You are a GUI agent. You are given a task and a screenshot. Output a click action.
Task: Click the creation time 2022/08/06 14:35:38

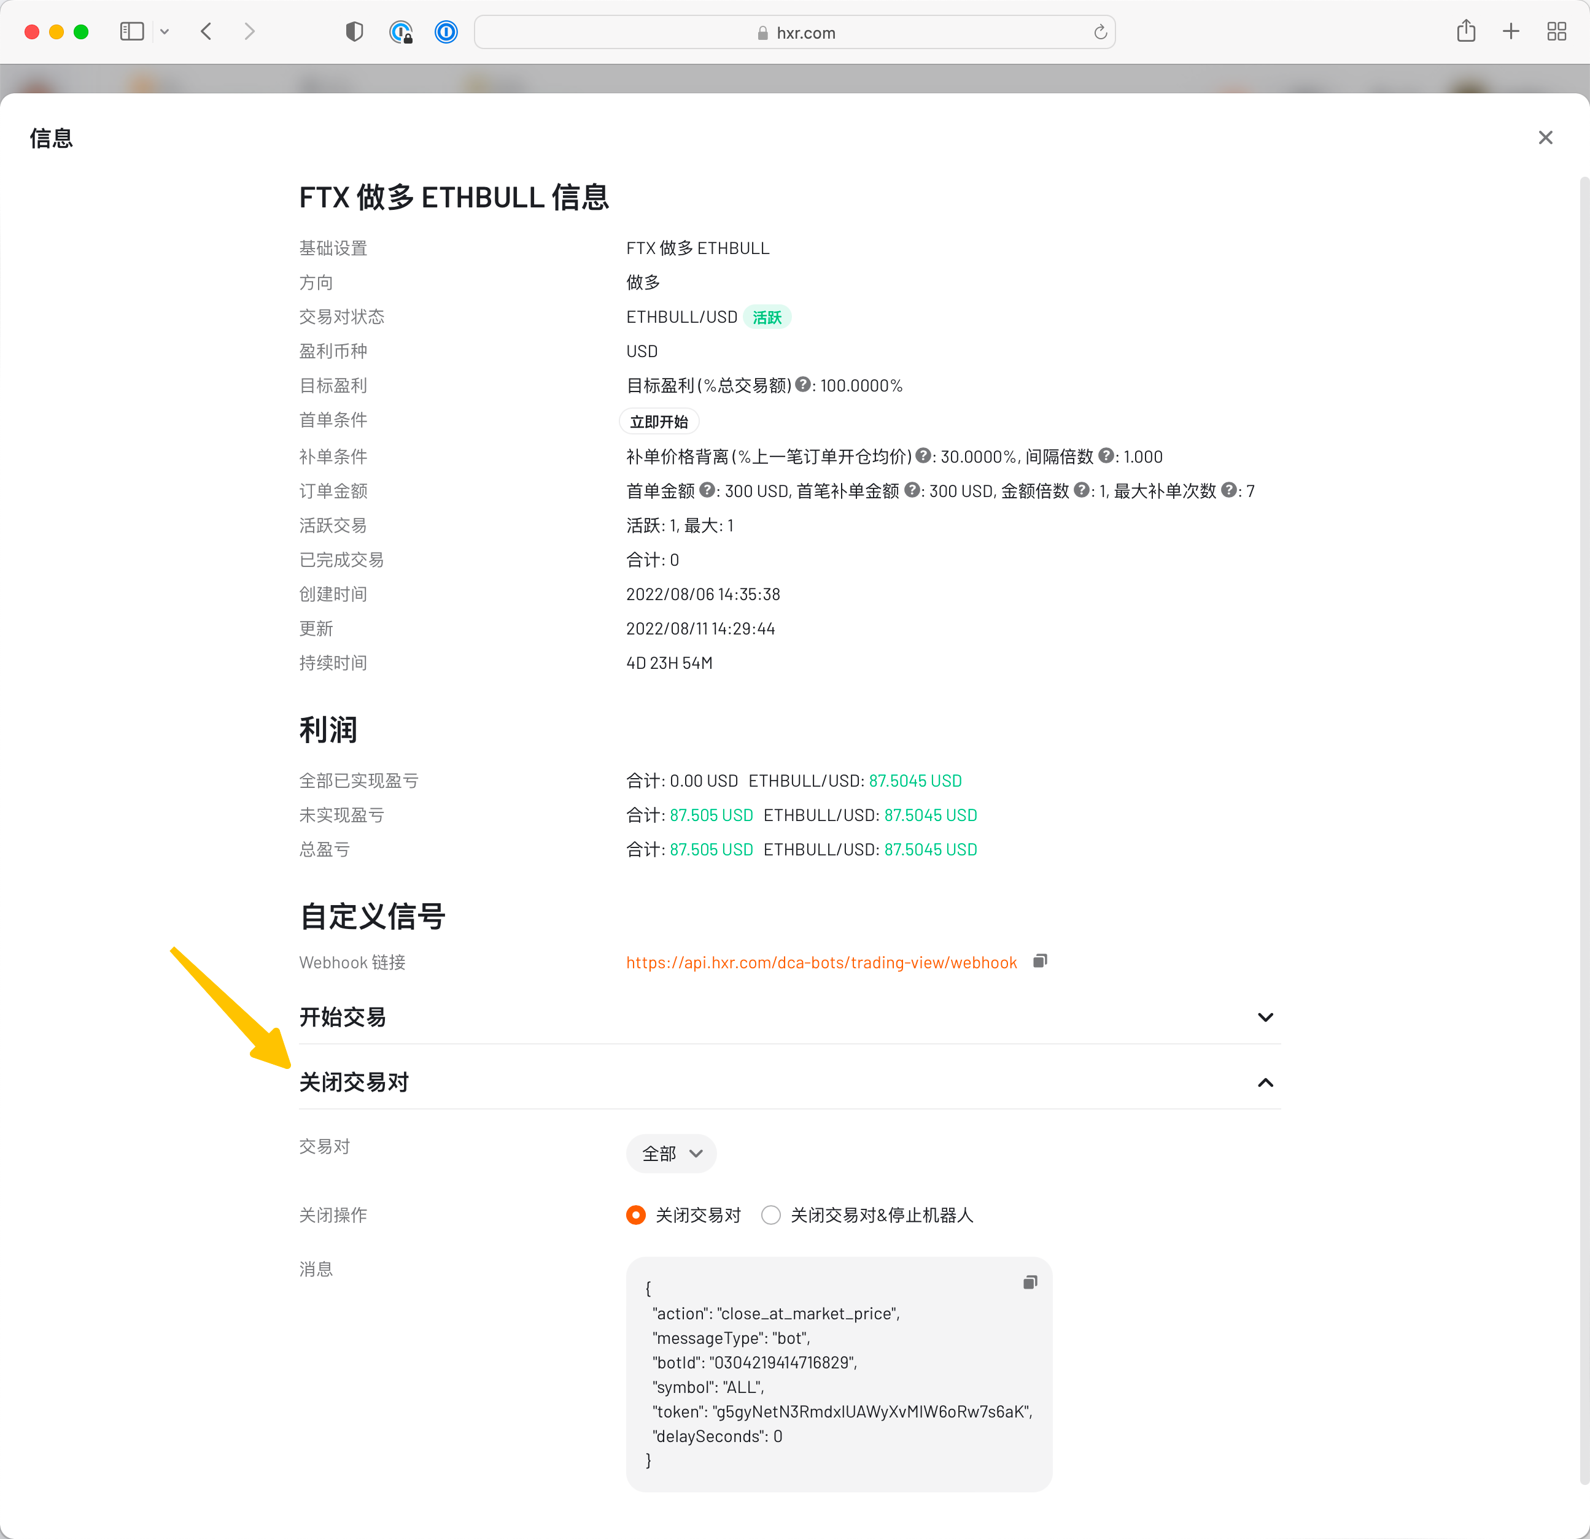(704, 593)
